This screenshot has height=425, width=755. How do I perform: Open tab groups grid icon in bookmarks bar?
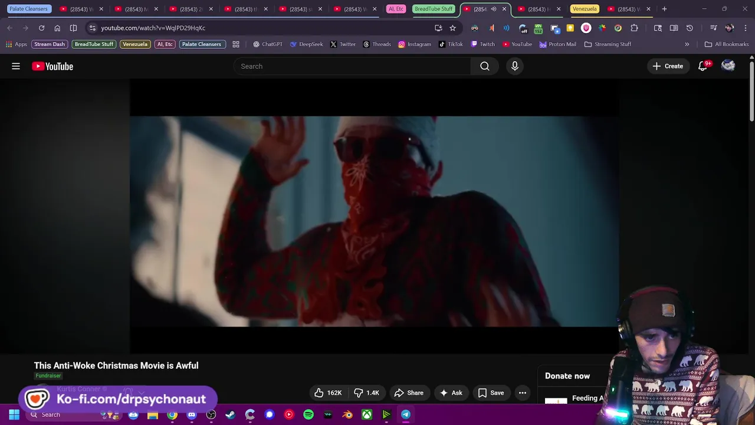[236, 44]
